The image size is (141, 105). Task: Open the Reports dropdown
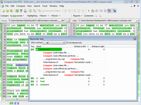(x=78, y=16)
